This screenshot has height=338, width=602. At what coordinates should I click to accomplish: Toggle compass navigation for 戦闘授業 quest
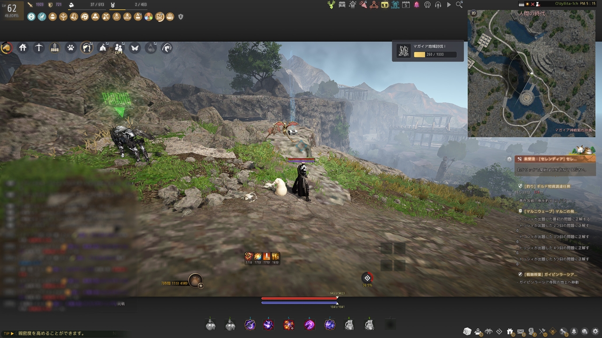[520, 274]
